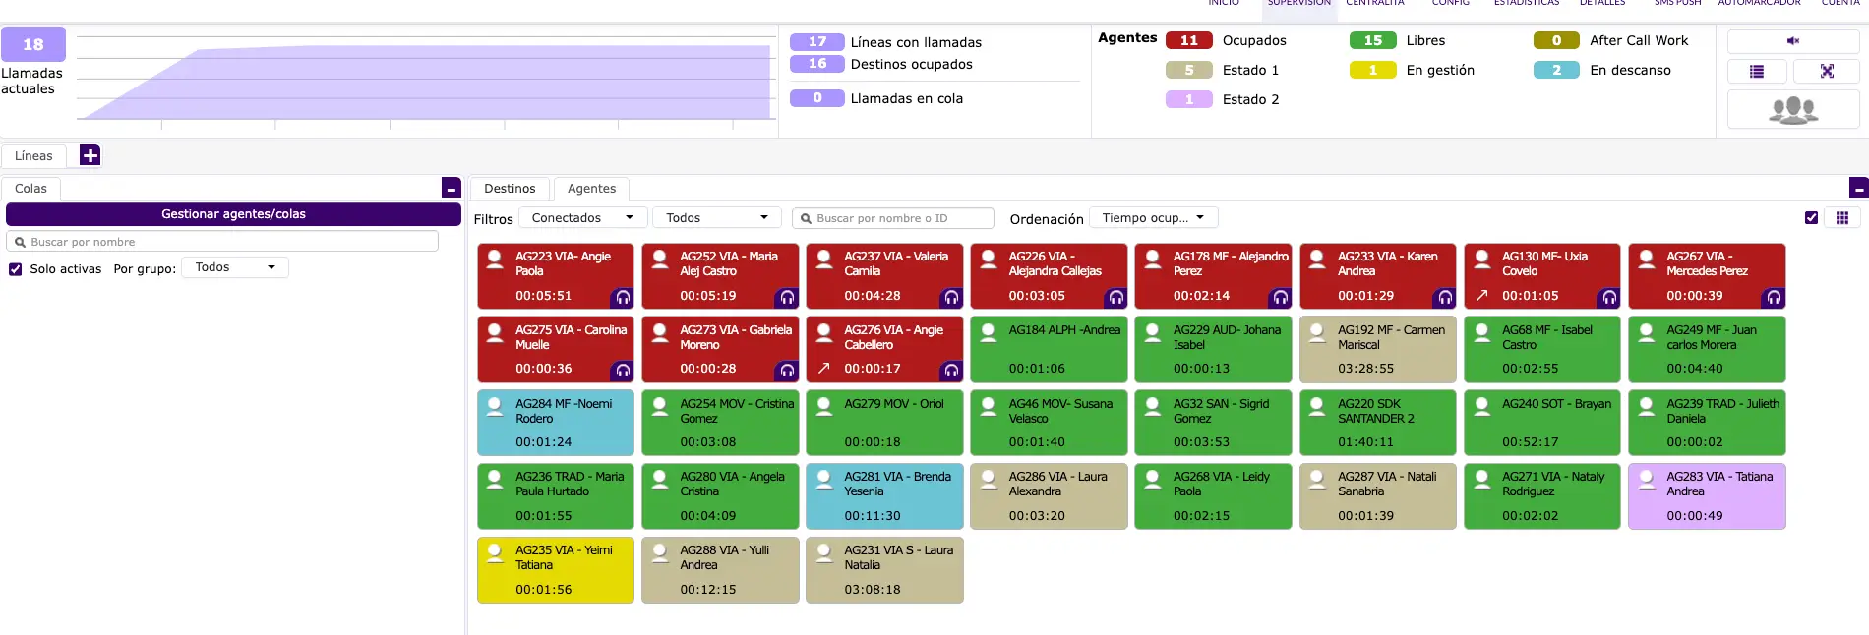The image size is (1869, 635).
Task: Select the AG235 VIA Yeimi Tatiana agent card
Action: tap(556, 569)
